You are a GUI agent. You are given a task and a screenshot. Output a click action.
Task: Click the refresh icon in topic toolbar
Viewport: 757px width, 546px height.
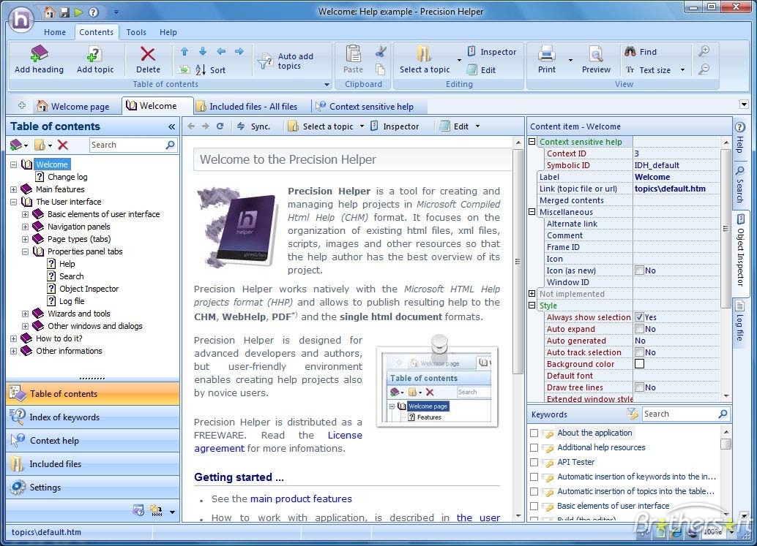coord(220,126)
